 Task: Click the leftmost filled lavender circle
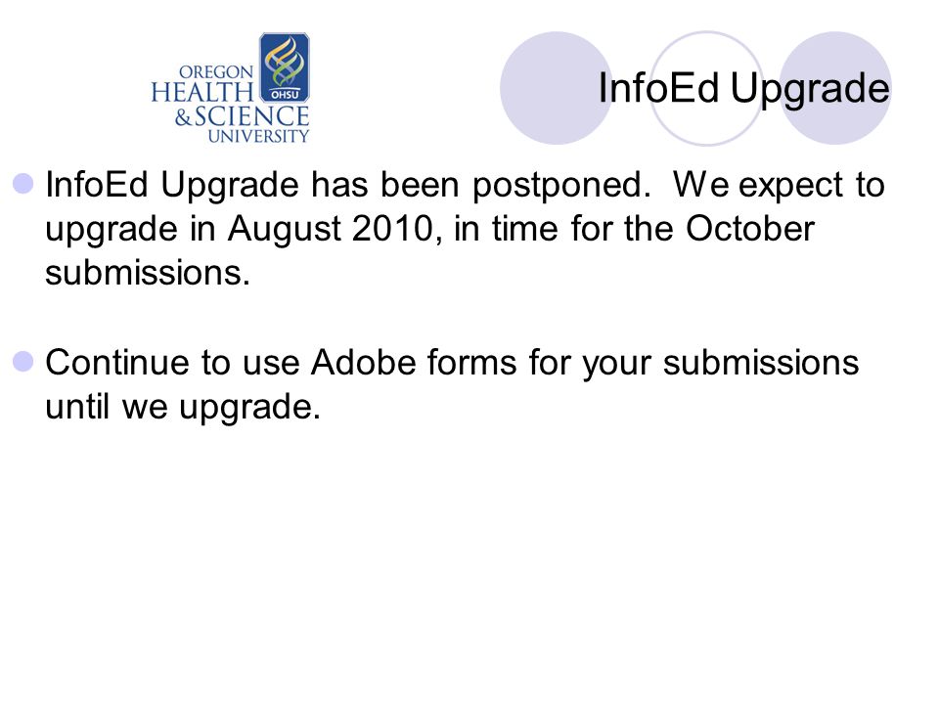[x=557, y=88]
